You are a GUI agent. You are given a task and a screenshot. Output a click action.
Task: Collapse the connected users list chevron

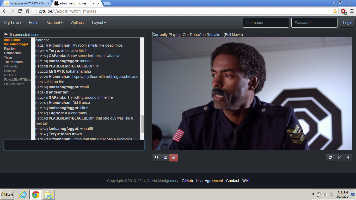pyautogui.click(x=6, y=34)
